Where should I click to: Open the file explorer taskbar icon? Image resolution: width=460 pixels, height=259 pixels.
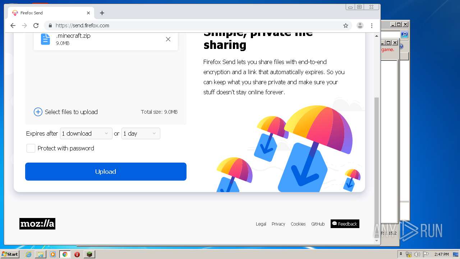pyautogui.click(x=41, y=254)
